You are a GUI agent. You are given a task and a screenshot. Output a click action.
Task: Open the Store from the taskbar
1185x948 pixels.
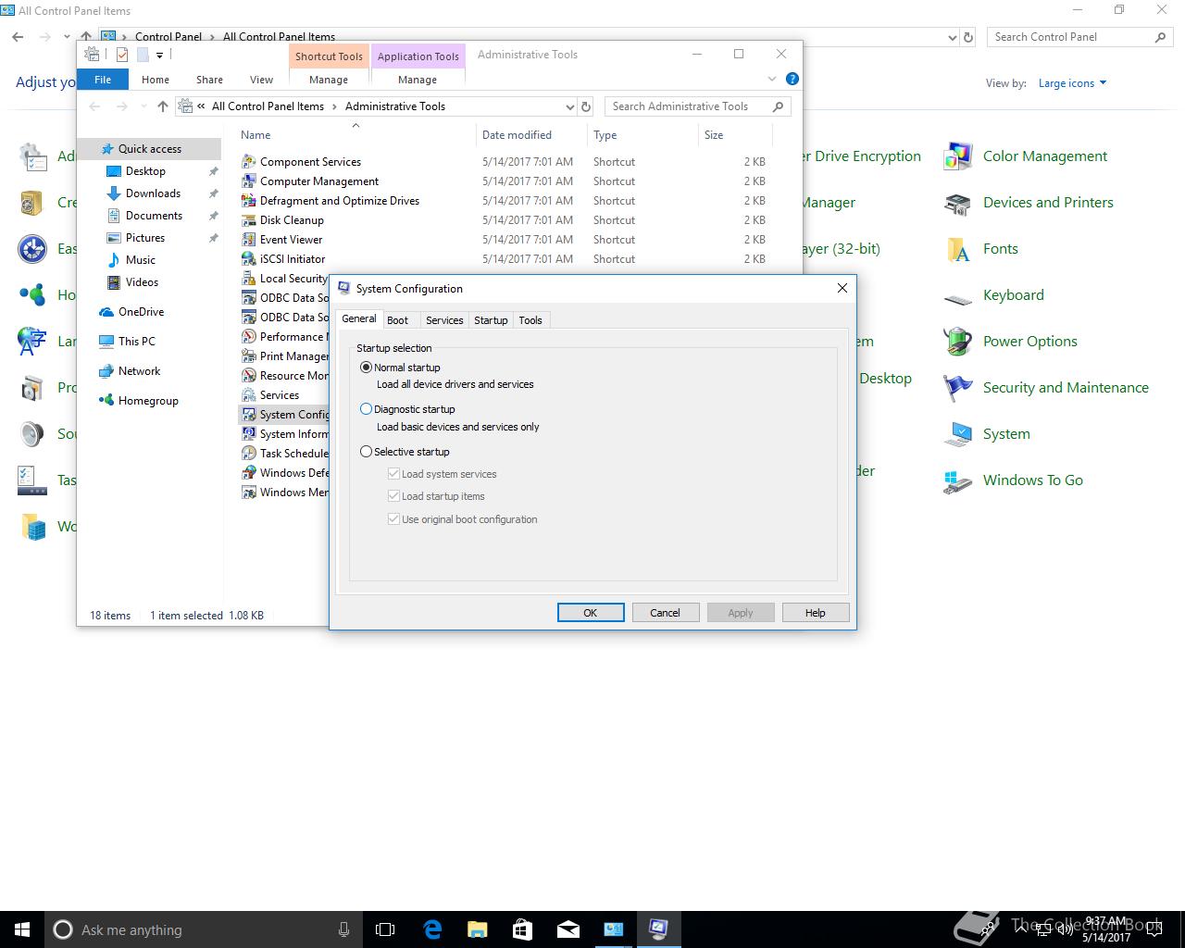pos(522,929)
